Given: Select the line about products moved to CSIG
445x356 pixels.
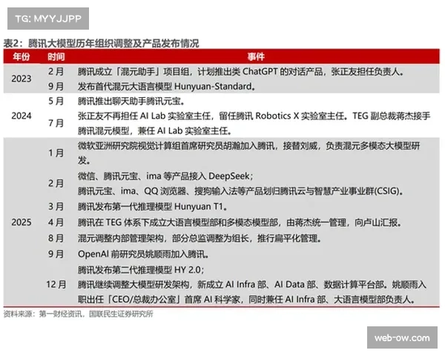Looking at the screenshot, I should click(240, 191).
